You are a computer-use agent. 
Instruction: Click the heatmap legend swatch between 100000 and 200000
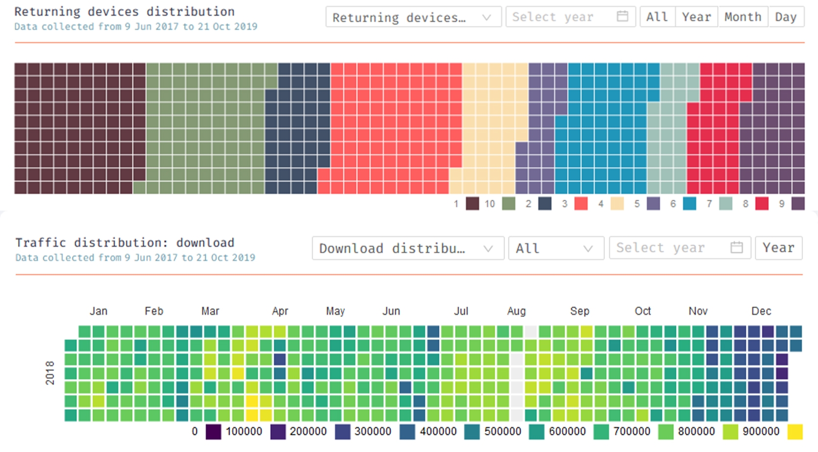(278, 432)
